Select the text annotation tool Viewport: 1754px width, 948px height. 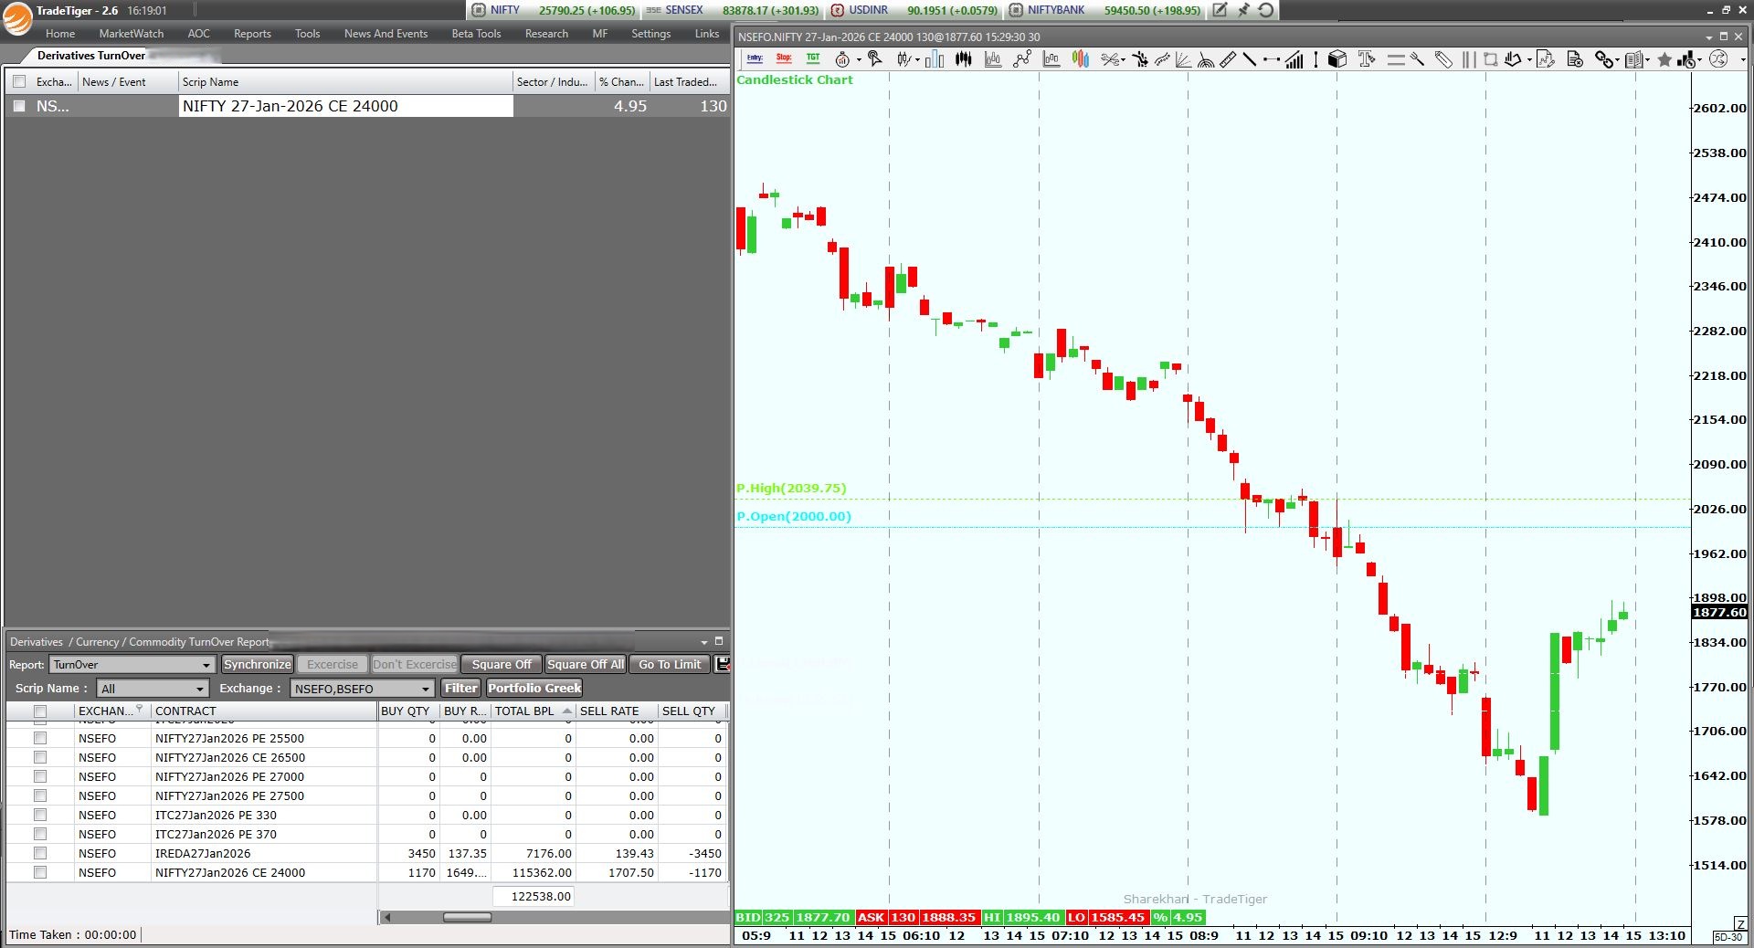point(1367,59)
